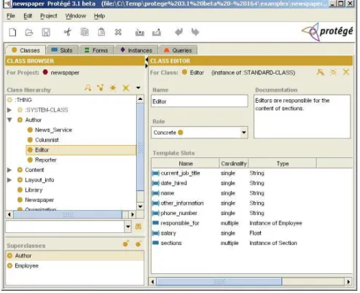Click the Archive project toolbar icon

click(x=140, y=32)
